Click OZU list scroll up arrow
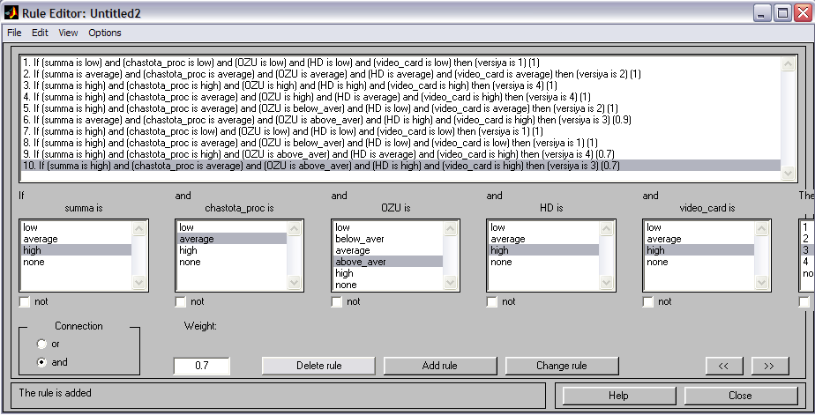 click(450, 228)
